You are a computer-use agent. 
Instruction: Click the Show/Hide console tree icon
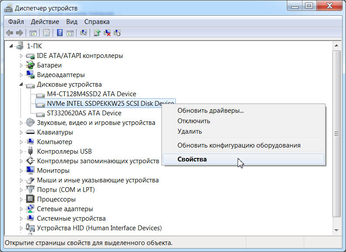33,33
